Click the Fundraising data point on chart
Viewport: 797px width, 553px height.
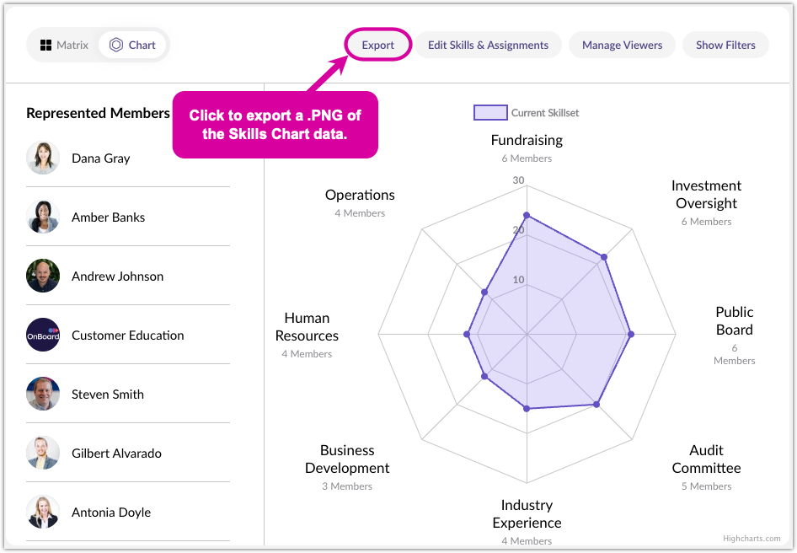point(527,215)
